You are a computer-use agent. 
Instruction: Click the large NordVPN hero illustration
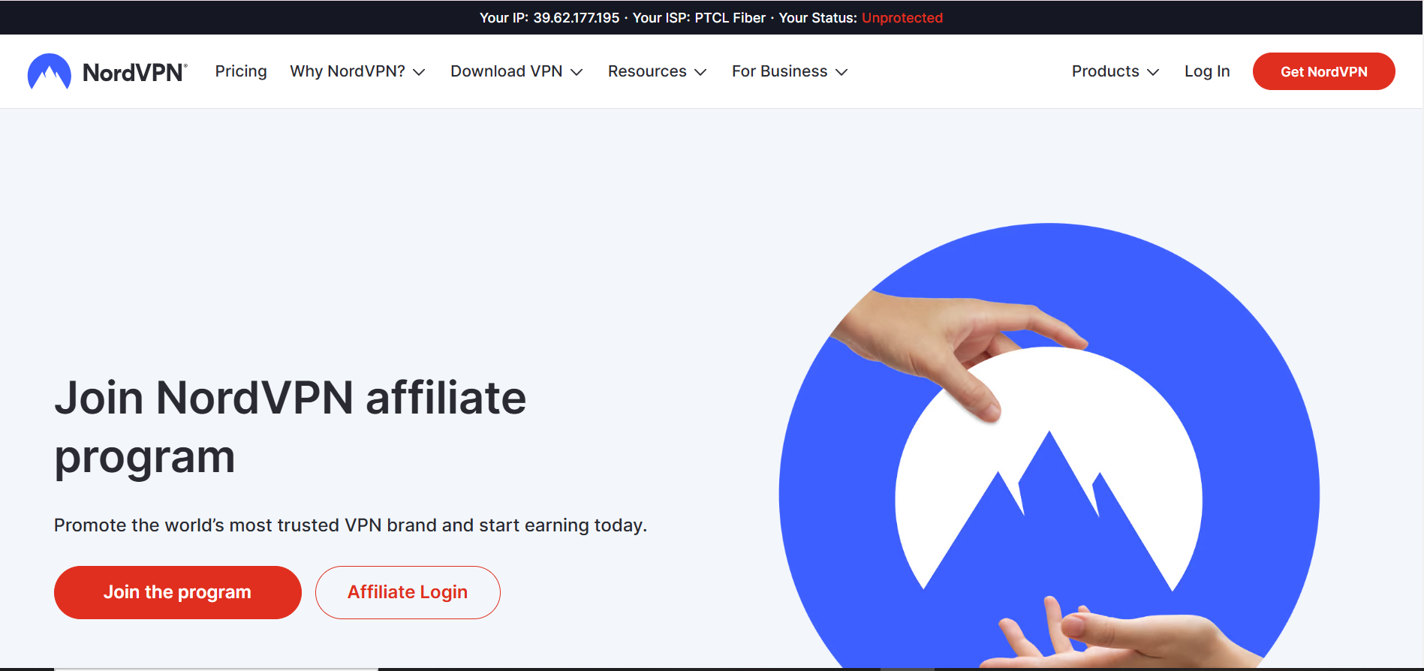(1049, 446)
